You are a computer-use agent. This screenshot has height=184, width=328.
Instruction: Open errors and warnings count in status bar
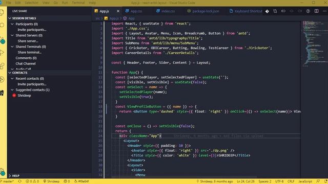[32, 181]
